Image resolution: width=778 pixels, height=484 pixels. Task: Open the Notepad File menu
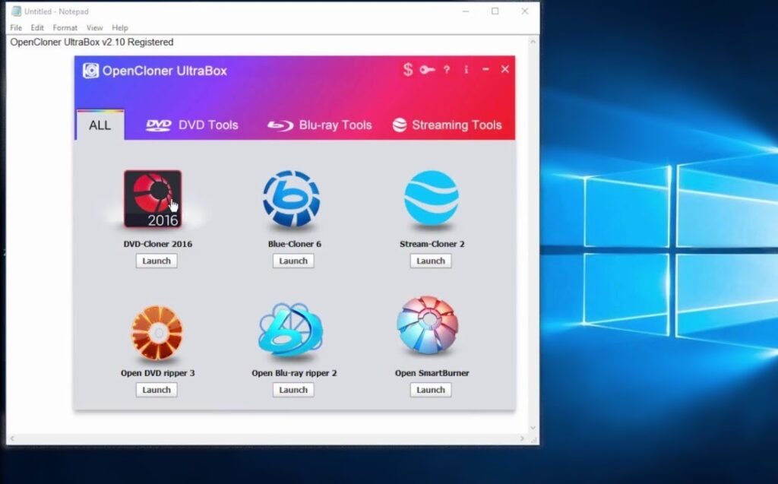(16, 28)
